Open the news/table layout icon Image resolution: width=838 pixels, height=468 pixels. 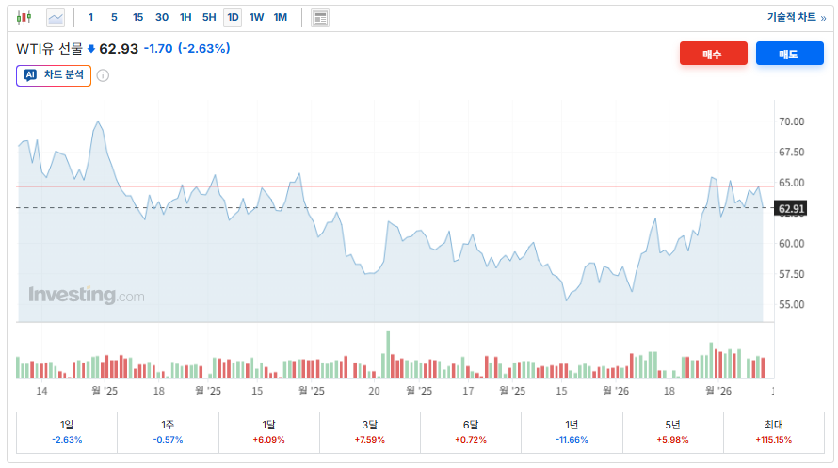pyautogui.click(x=320, y=18)
